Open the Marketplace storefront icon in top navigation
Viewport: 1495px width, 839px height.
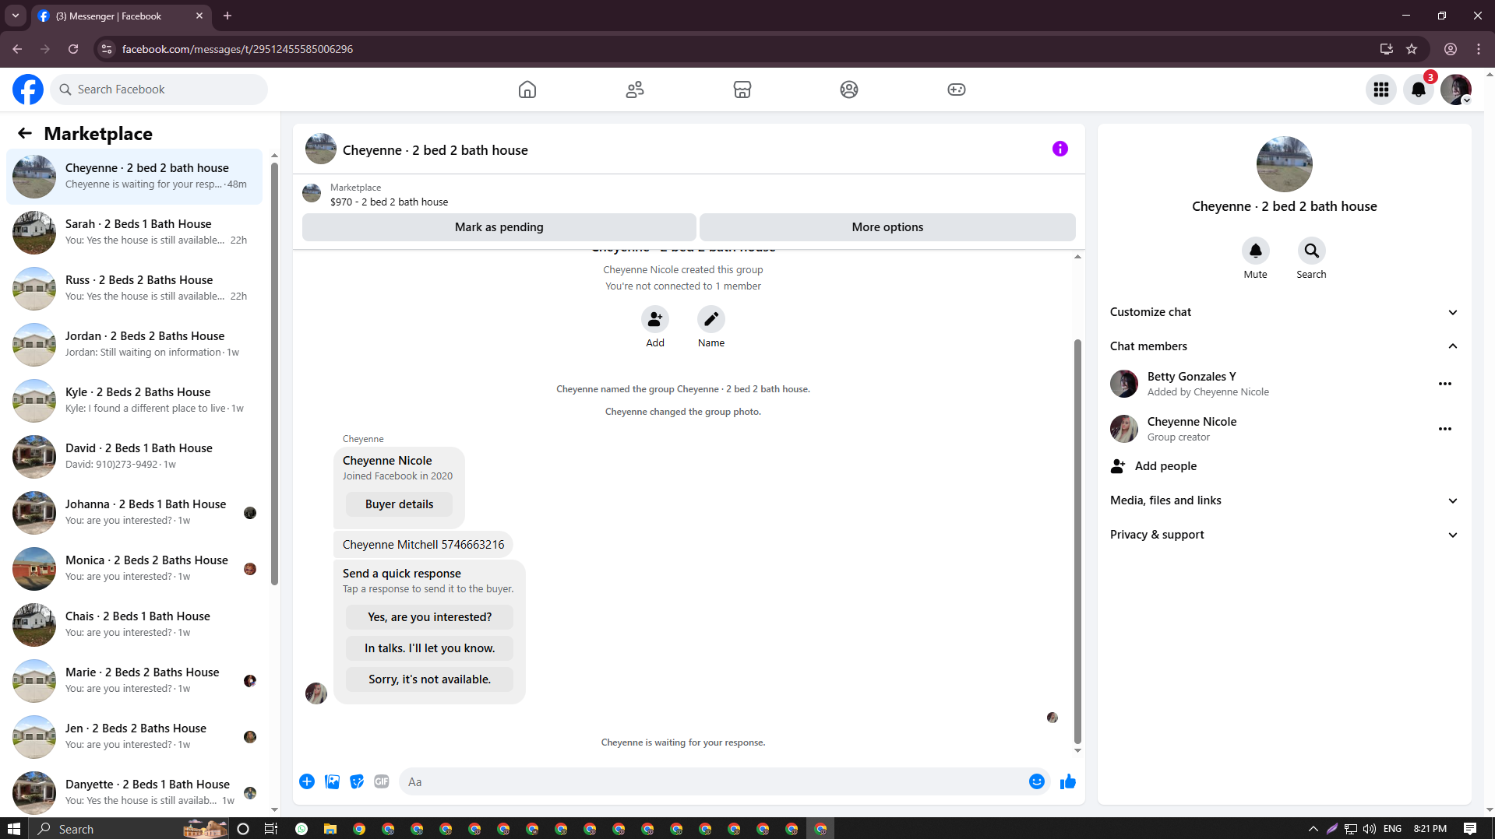742,90
